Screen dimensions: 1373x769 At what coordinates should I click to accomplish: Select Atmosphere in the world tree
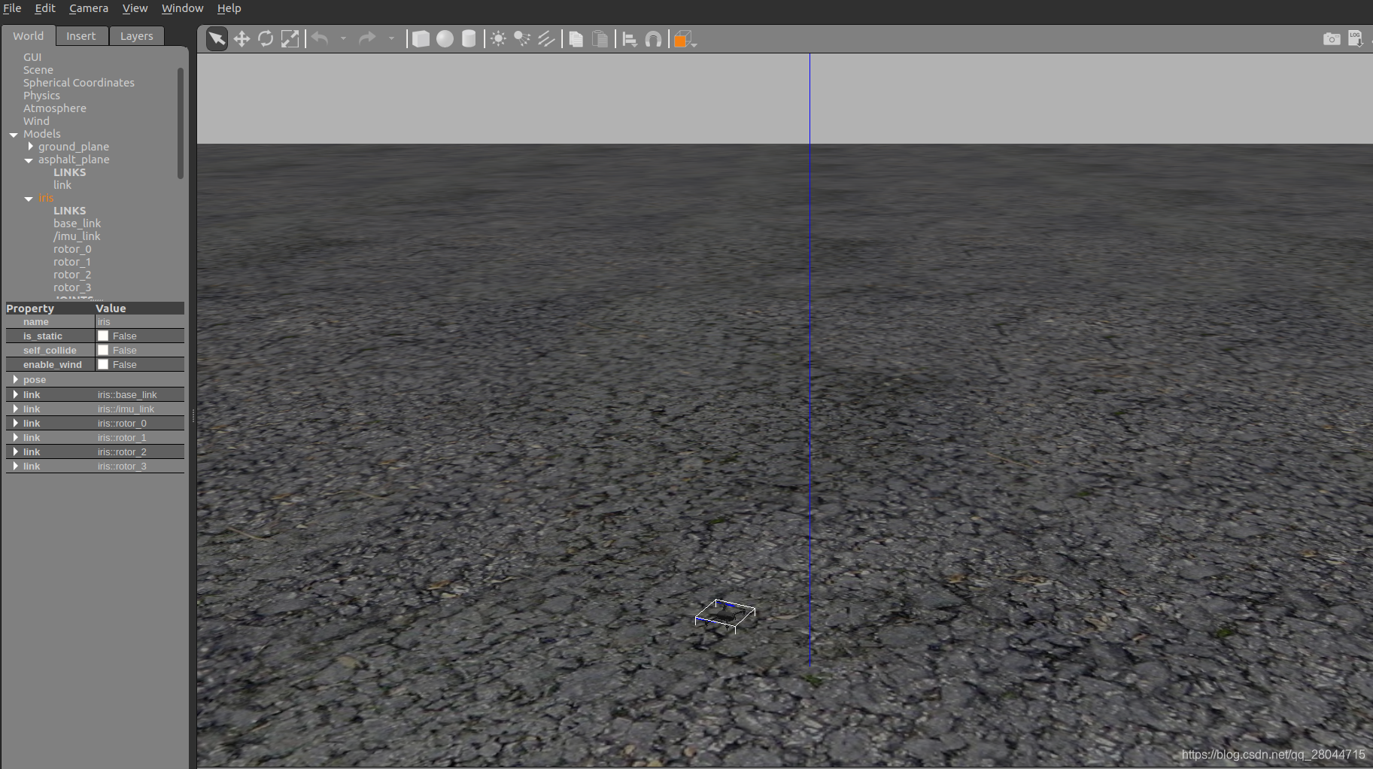tap(55, 108)
